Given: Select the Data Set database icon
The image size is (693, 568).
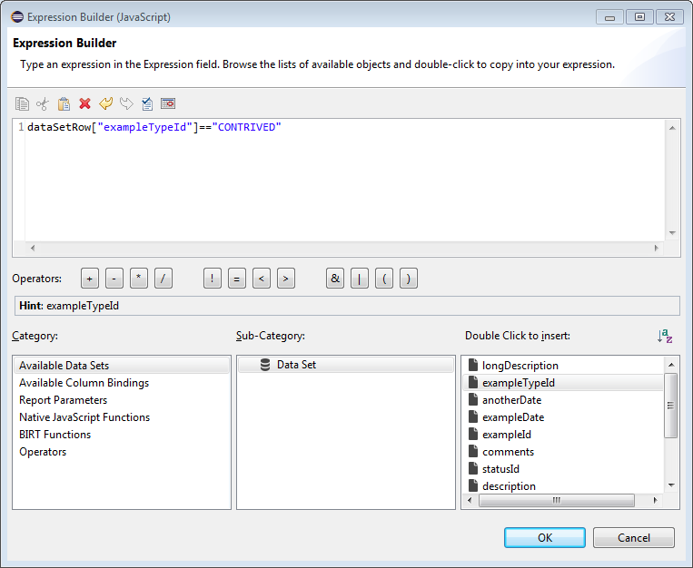Looking at the screenshot, I should [265, 365].
